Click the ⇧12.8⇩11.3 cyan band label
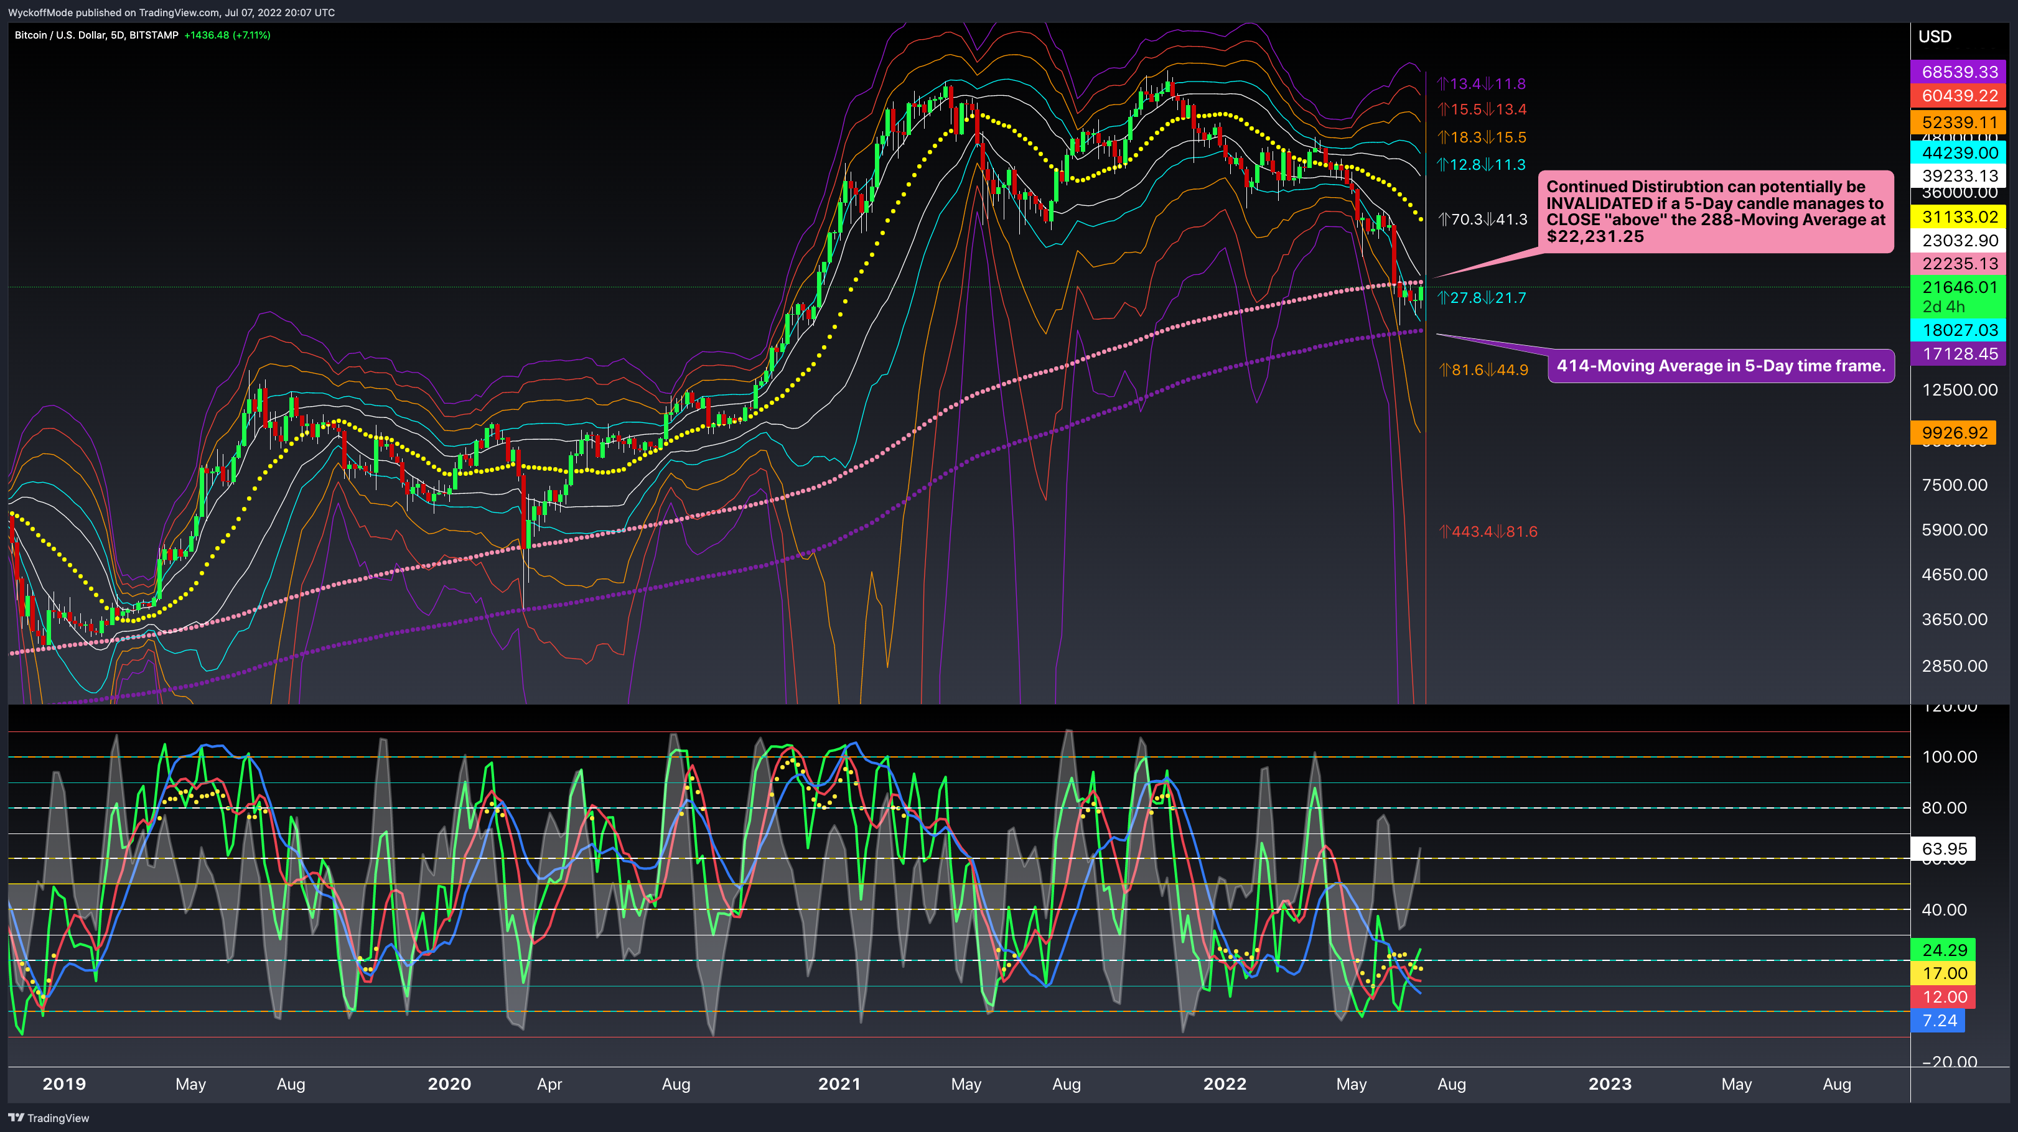This screenshot has height=1132, width=2018. click(x=1482, y=165)
